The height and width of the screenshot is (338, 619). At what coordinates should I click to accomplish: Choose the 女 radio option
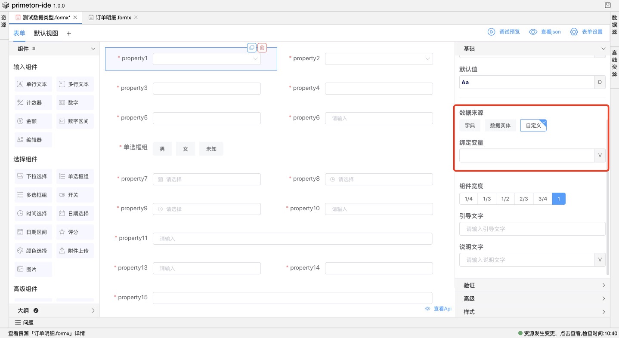pyautogui.click(x=186, y=149)
